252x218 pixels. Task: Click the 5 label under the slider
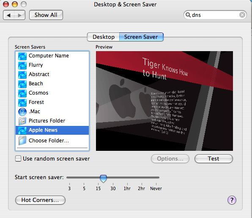pyautogui.click(x=84, y=188)
